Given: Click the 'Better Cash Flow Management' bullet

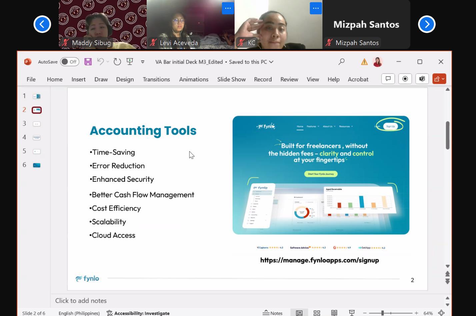Looking at the screenshot, I should tap(142, 195).
